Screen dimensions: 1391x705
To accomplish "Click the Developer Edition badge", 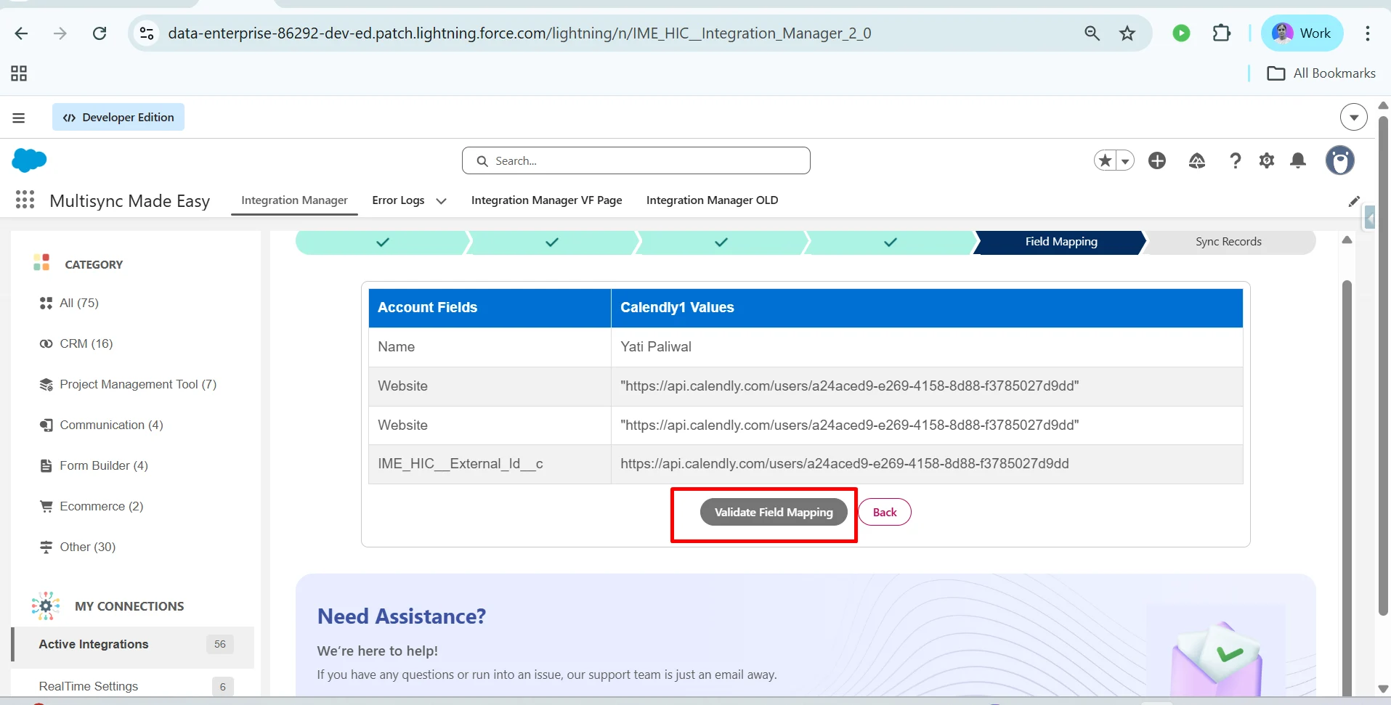I will pos(118,118).
